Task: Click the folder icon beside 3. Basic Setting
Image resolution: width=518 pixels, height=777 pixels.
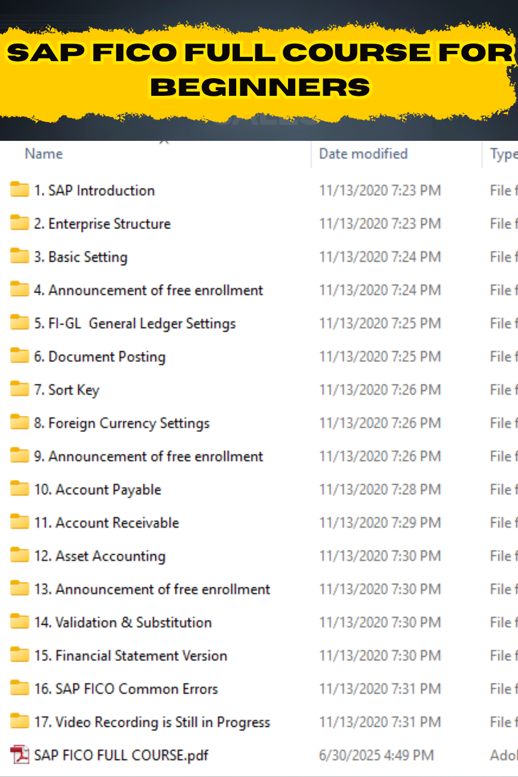Action: (20, 256)
